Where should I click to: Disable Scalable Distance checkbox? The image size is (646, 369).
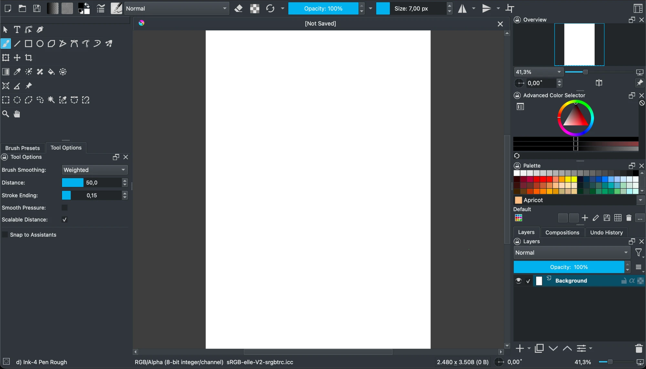pyautogui.click(x=65, y=219)
